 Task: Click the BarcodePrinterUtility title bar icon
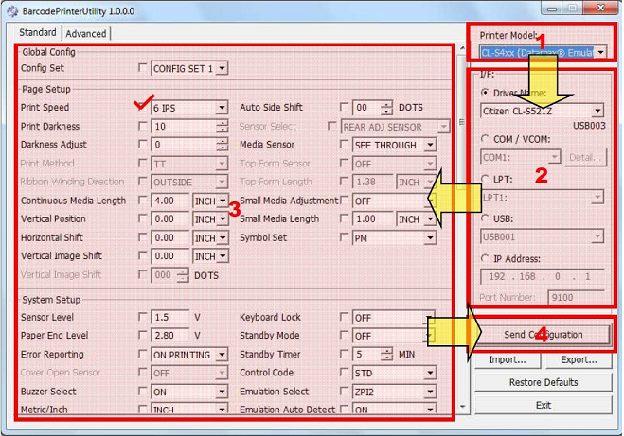point(9,10)
